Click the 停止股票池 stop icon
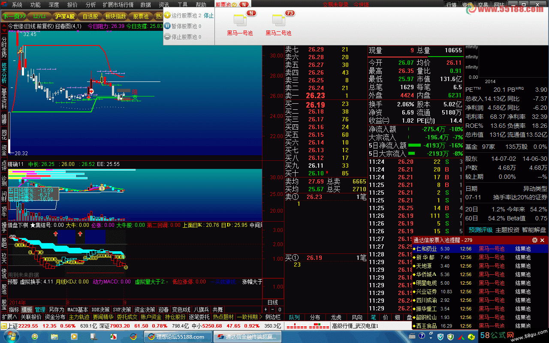549x343 pixels. [x=167, y=37]
